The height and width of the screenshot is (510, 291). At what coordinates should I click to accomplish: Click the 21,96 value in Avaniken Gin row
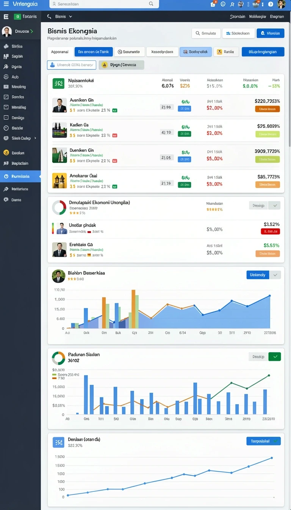(166, 107)
